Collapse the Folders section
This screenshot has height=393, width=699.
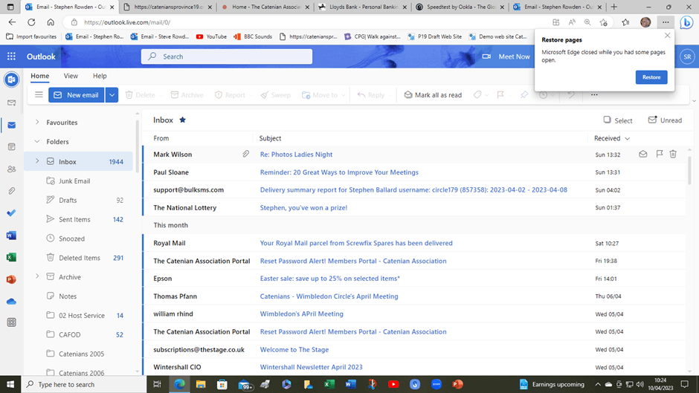point(37,142)
